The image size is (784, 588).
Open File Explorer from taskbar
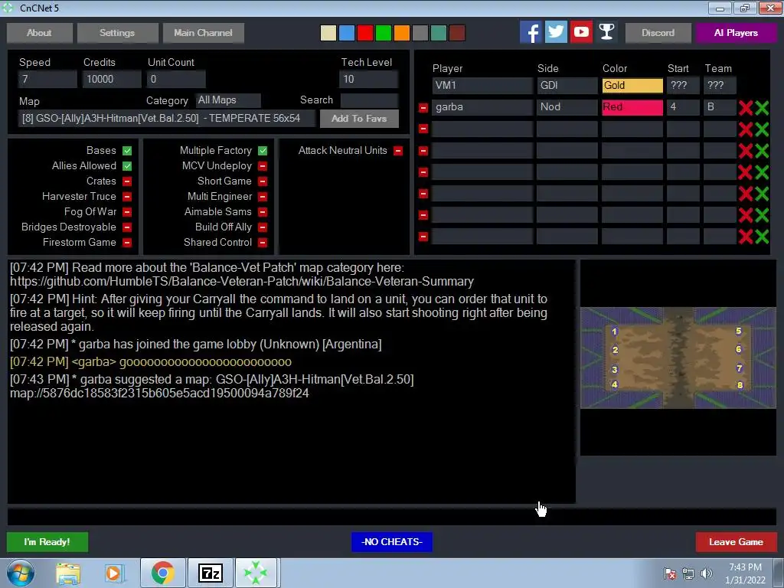68,573
